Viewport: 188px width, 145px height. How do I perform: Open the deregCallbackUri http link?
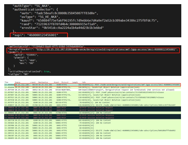(106, 49)
